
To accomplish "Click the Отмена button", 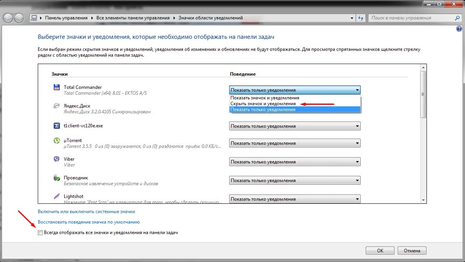I will 412,250.
